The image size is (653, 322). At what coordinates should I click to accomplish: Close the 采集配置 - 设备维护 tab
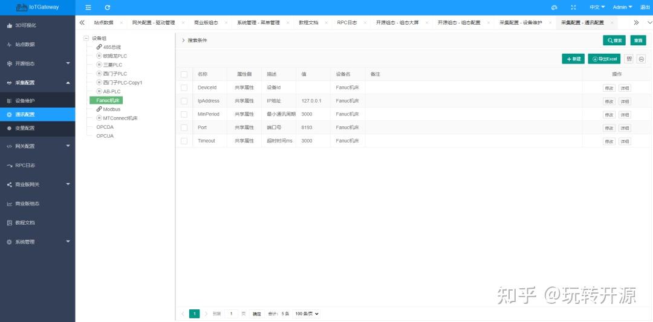tap(550, 22)
